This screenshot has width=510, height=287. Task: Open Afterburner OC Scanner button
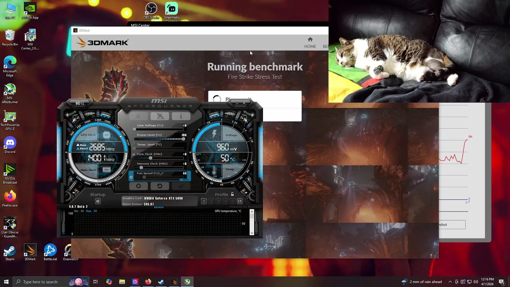click(80, 103)
